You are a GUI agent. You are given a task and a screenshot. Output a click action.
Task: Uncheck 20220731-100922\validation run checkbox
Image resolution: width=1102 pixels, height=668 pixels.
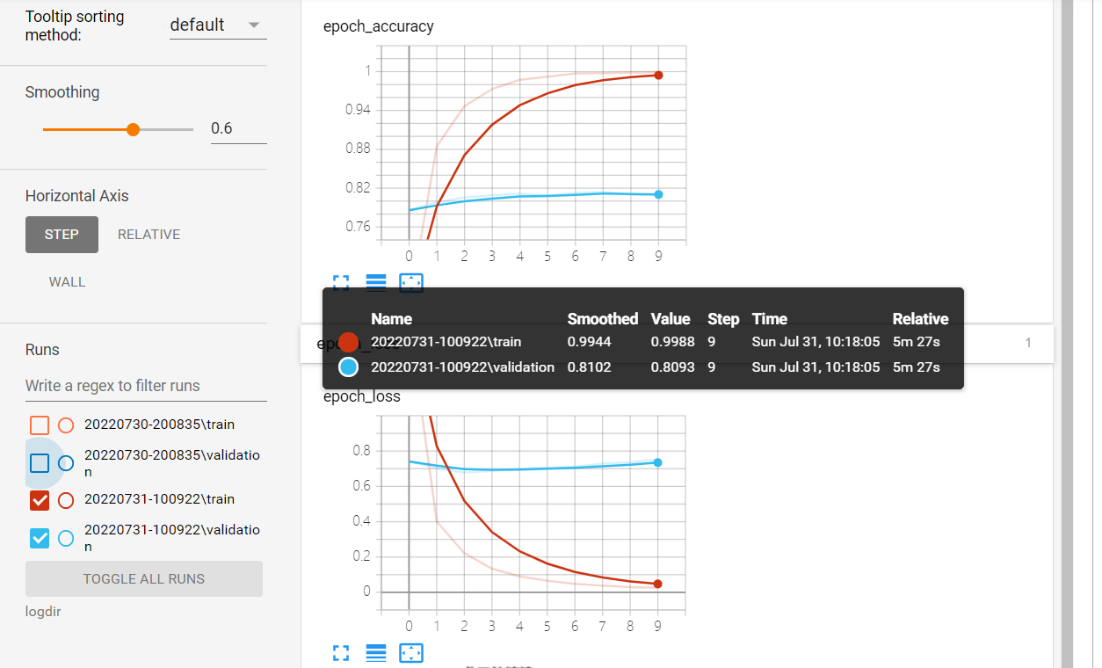[x=40, y=538]
